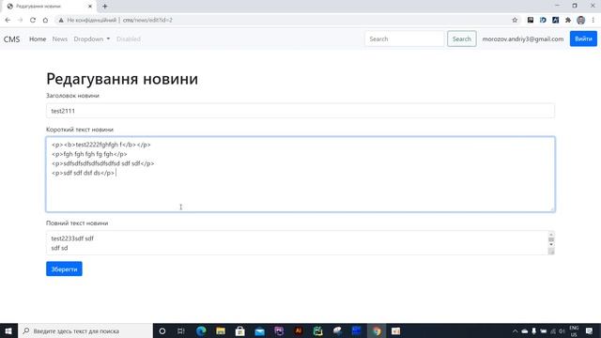Log out with the Вийти button
This screenshot has width=601, height=338.
click(583, 39)
